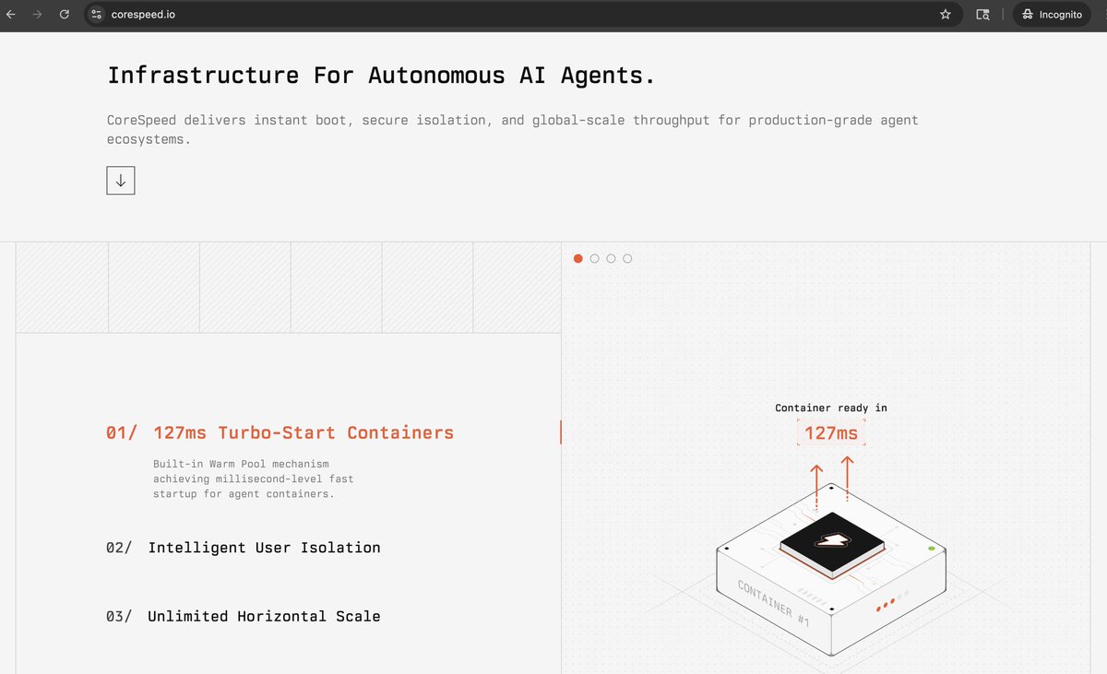Go back with browser back arrow
Screen dimensions: 1107x674
11,15
